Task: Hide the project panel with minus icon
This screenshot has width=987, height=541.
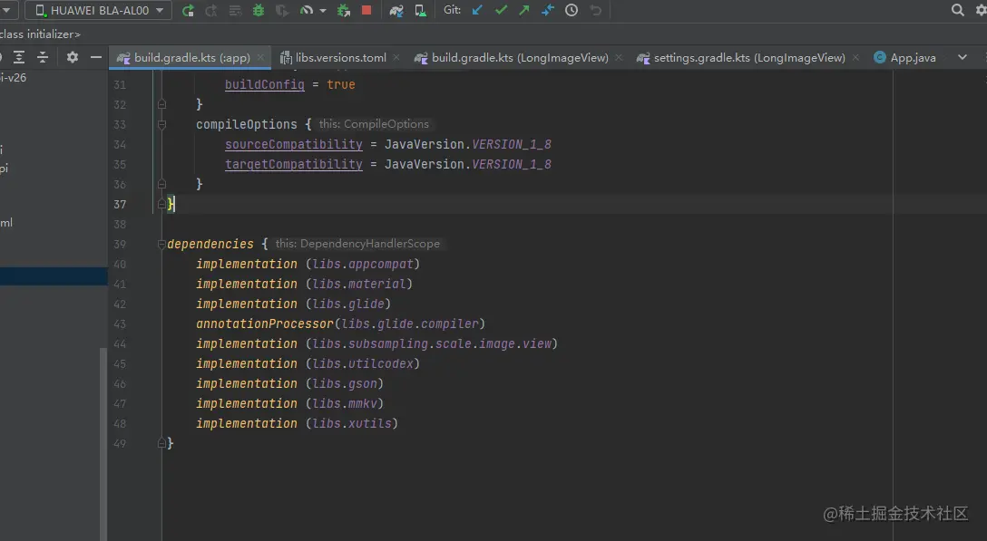Action: coord(95,57)
